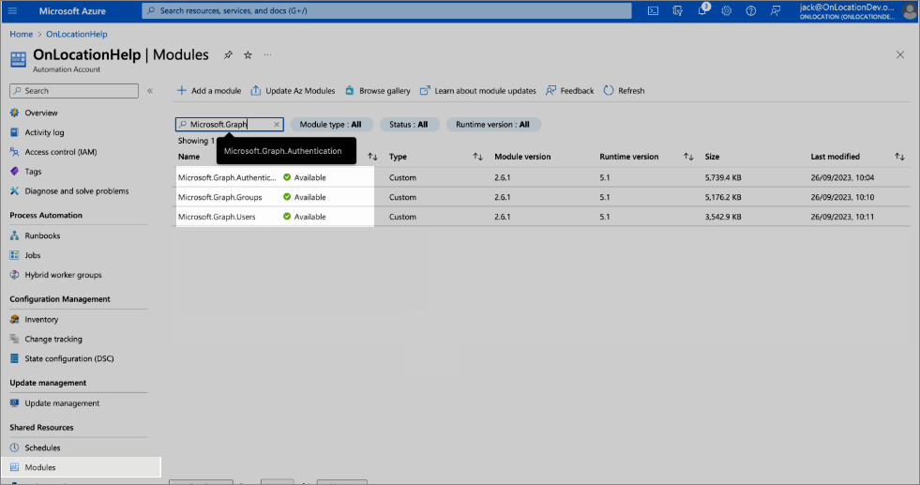This screenshot has height=485, width=920.
Task: Open the Microsoft.Graph.Groups module
Action: [220, 197]
